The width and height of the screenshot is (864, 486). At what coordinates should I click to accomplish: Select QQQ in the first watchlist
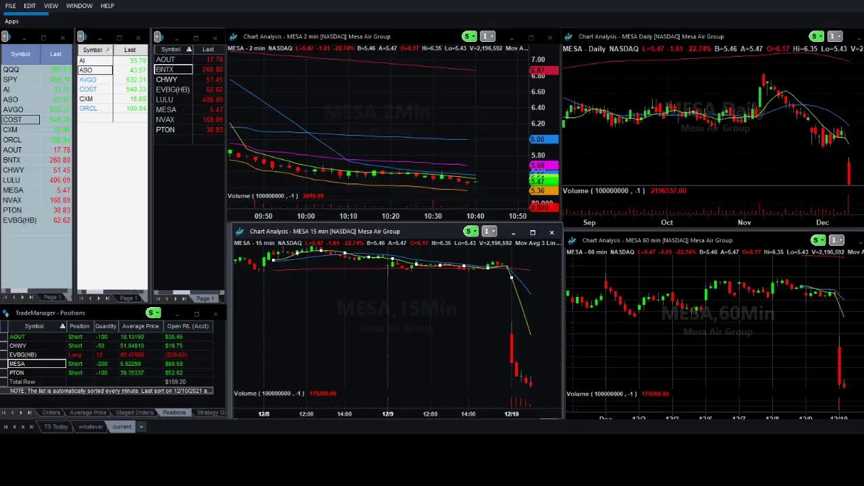pos(11,70)
